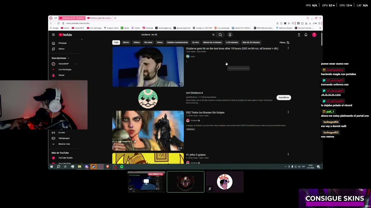Select the Más de 20 minutos chip

click(x=251, y=42)
